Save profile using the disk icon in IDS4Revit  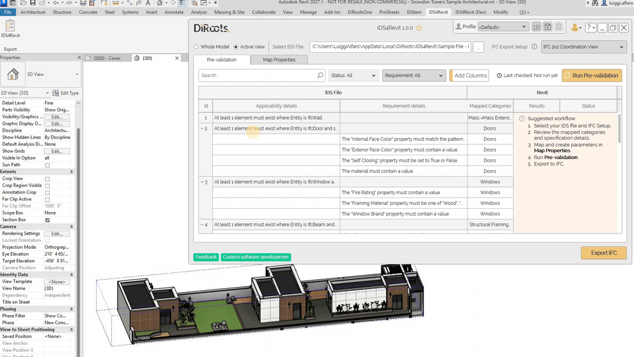pos(548,27)
